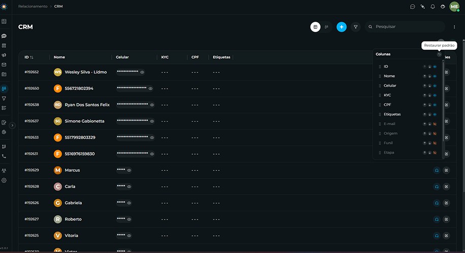
Task: Click the Nome column header
Action: click(59, 57)
